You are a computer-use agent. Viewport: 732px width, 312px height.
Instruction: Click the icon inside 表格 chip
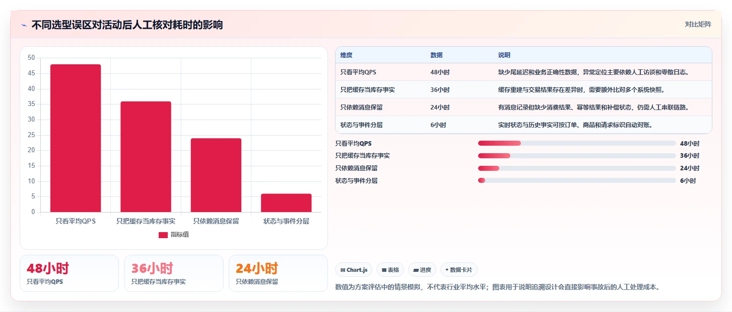coord(384,270)
